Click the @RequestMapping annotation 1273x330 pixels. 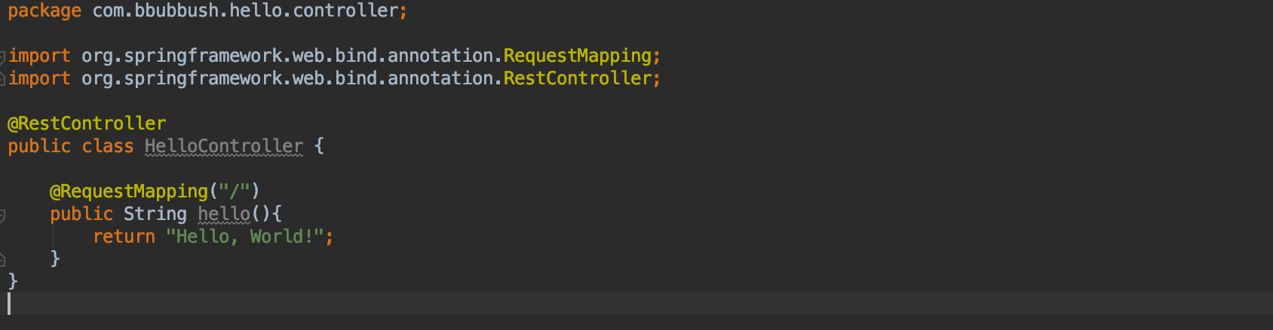click(x=129, y=191)
